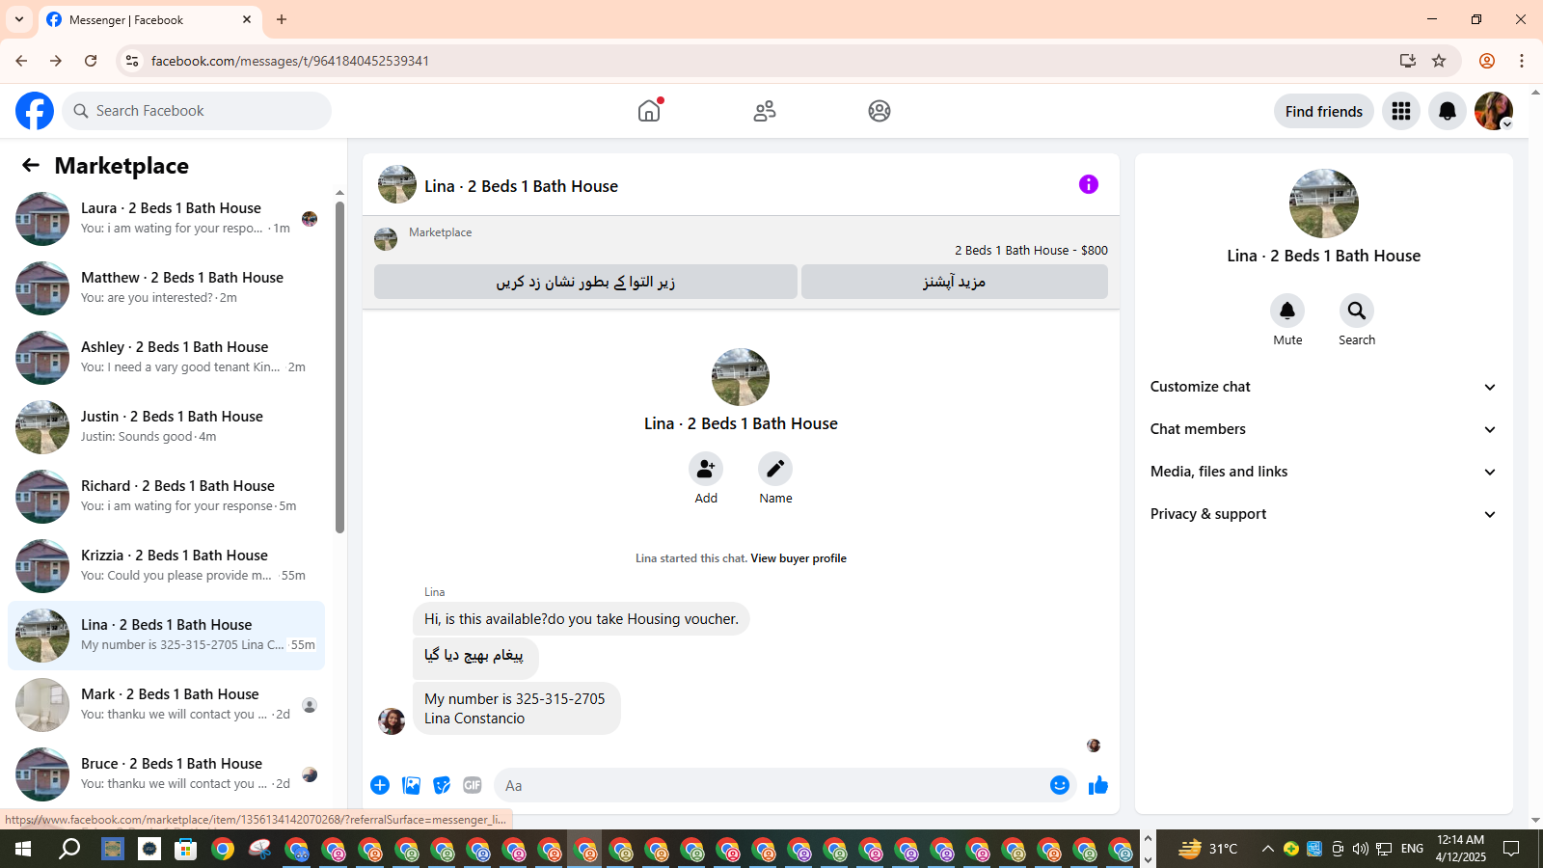
Task: Open chat with Mark
Action: click(166, 705)
